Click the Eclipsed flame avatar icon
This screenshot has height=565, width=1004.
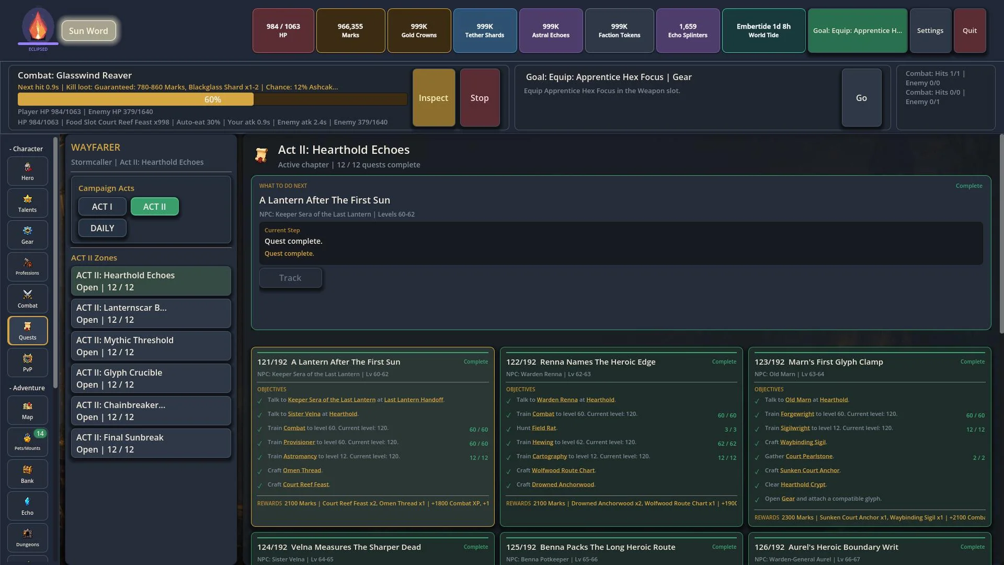(x=38, y=26)
